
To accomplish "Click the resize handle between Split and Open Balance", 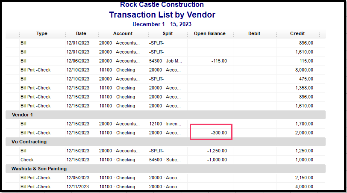I will 188,34.
